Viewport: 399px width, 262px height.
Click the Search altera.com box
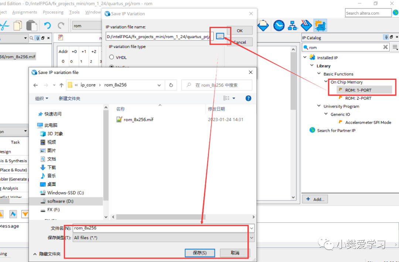coord(368,13)
